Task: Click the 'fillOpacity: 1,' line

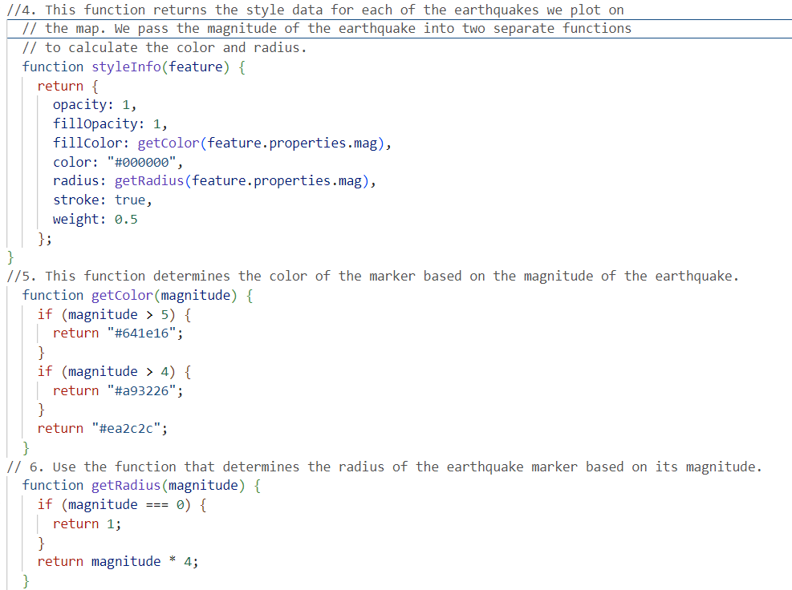Action: 110,123
